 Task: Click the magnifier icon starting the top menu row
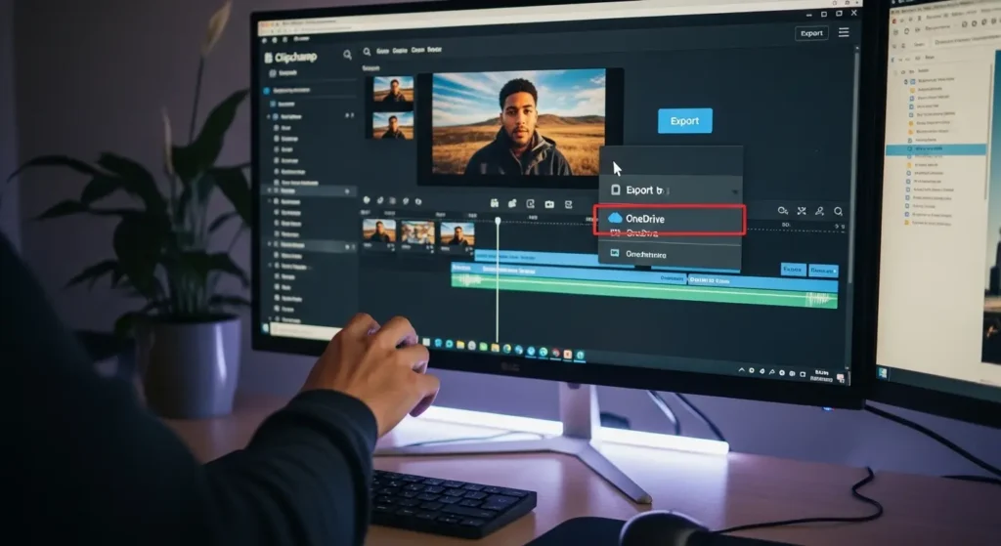pyautogui.click(x=367, y=52)
